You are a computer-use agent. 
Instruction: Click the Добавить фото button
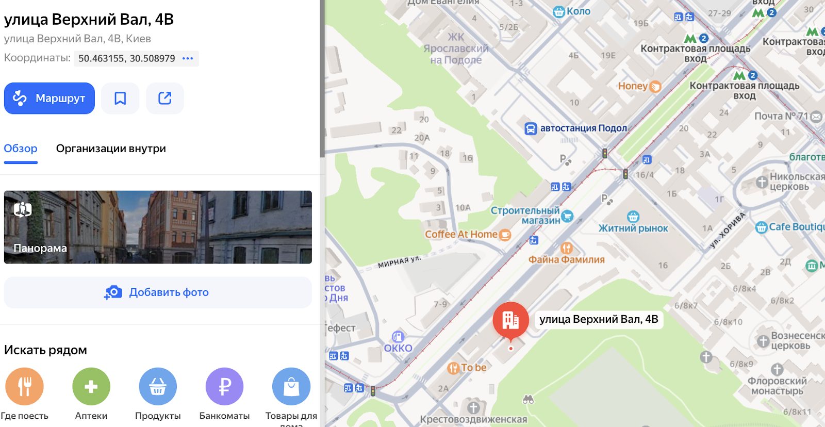pos(158,292)
